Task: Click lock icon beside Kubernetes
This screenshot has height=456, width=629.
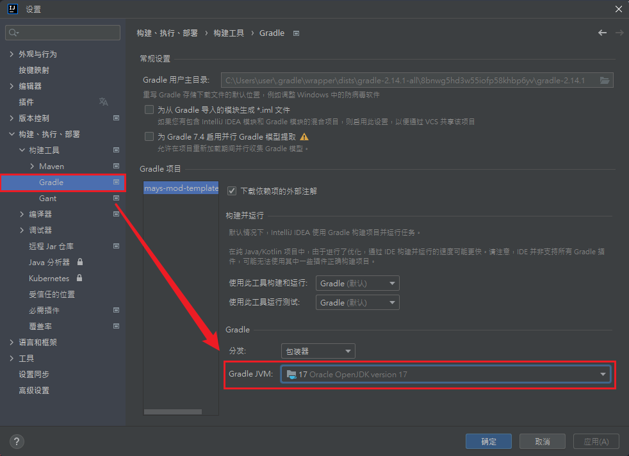Action: [79, 278]
